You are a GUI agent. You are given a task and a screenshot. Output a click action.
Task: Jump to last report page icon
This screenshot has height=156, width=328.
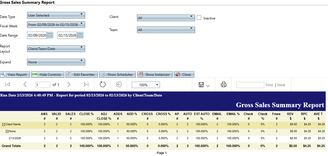coord(86,85)
